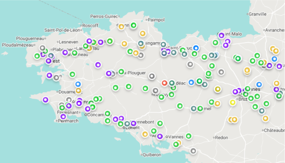This screenshot has height=163, width=285.
Task: Select the green marker west of Paimpol
Action: coord(134,25)
